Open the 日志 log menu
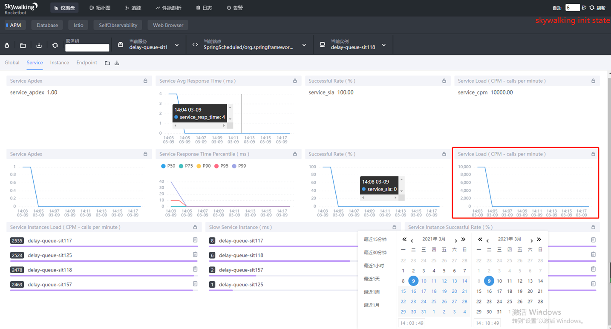Screen dimensions: 611x329 (x=204, y=8)
